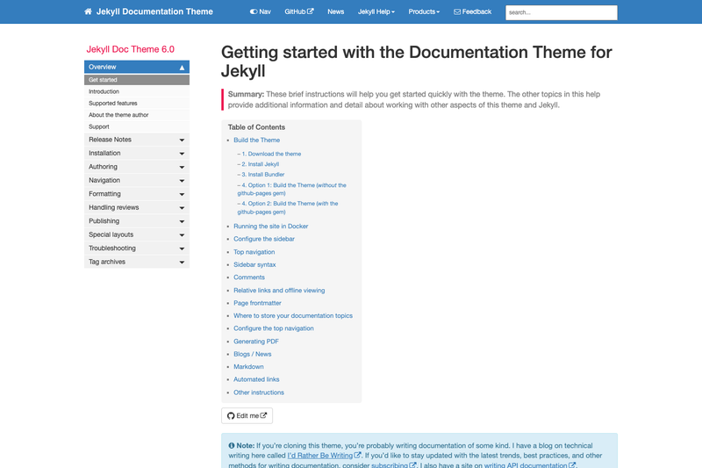Collapse the Overview sidebar section
This screenshot has height=468, width=702.
pos(137,67)
